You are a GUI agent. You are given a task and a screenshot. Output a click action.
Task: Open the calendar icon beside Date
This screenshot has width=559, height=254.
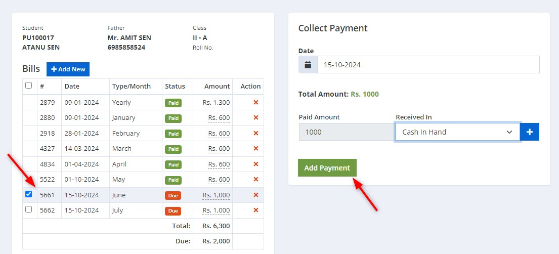(x=308, y=65)
